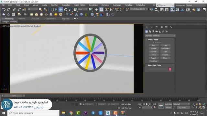Open the key filter Selected dropdown

(181, 104)
